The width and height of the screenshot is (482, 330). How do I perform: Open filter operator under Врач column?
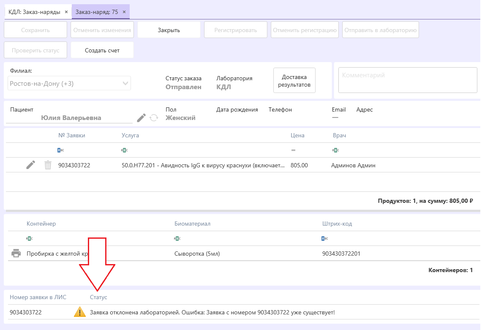pyautogui.click(x=335, y=150)
